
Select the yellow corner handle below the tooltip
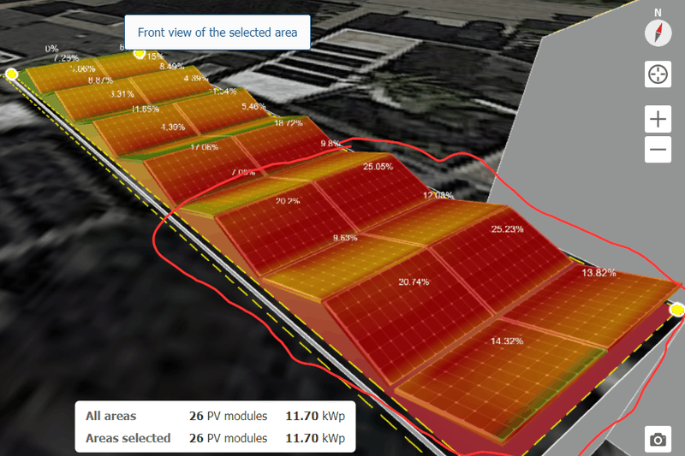[x=140, y=54]
